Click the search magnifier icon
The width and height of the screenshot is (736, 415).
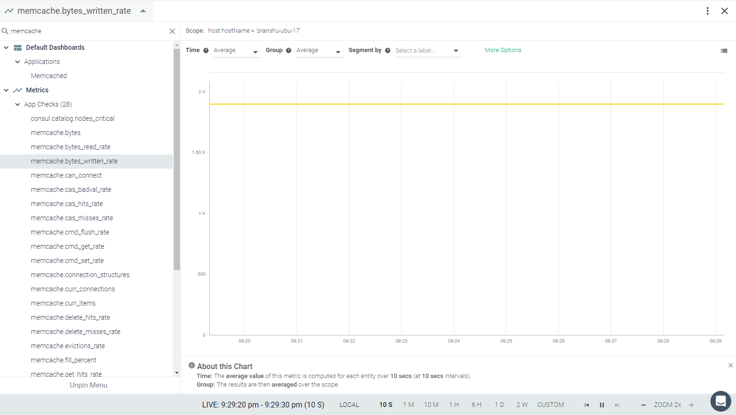pyautogui.click(x=5, y=31)
